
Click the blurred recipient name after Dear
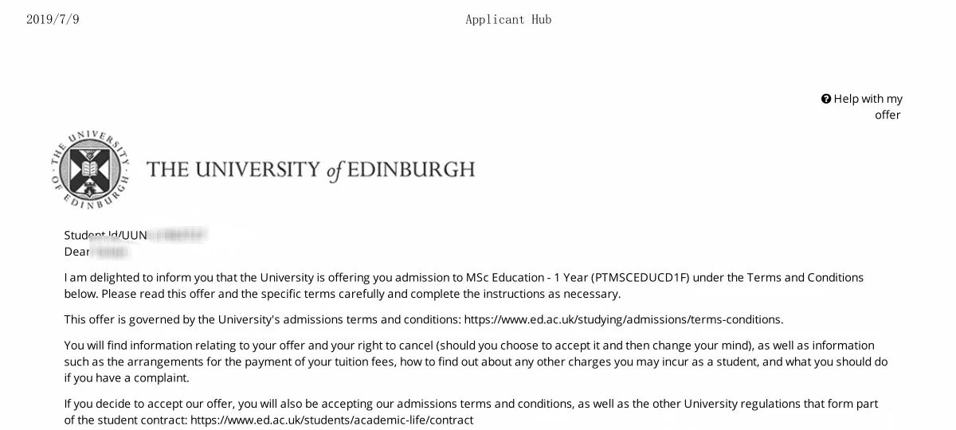[x=110, y=252]
